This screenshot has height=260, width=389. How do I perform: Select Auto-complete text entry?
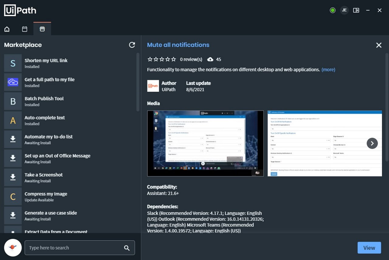[70, 120]
